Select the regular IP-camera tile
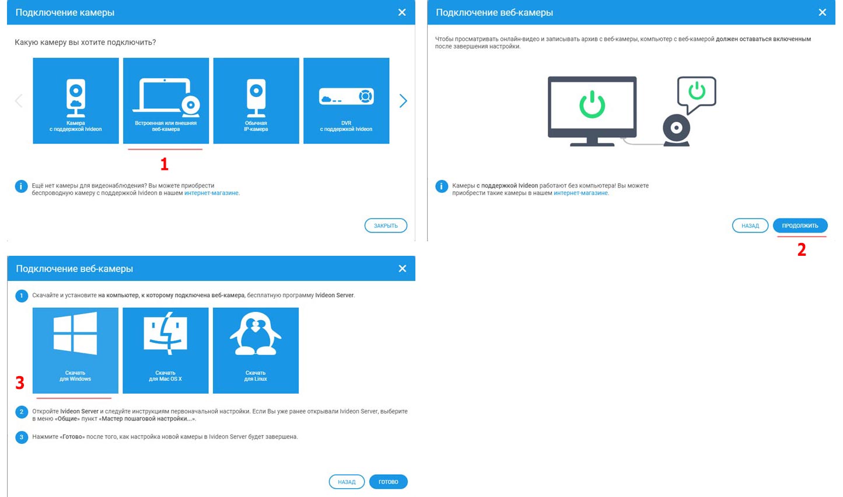This screenshot has width=843, height=497. coord(256,100)
